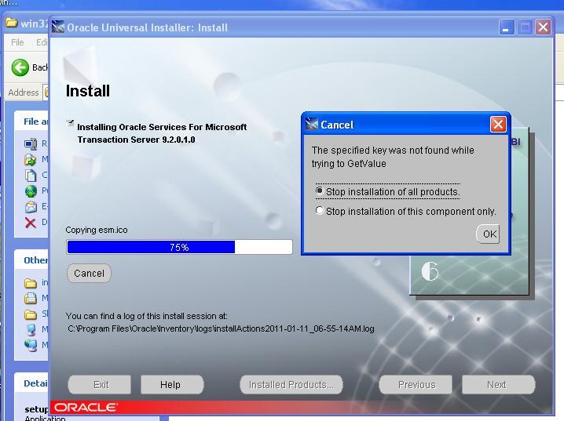Click My Documents icon under Other Places
The image size is (564, 421).
coord(31,298)
